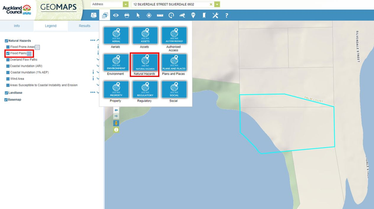Screen dimensions: 374x209
Task: Select the Assets map theme
Action: pos(145,35)
